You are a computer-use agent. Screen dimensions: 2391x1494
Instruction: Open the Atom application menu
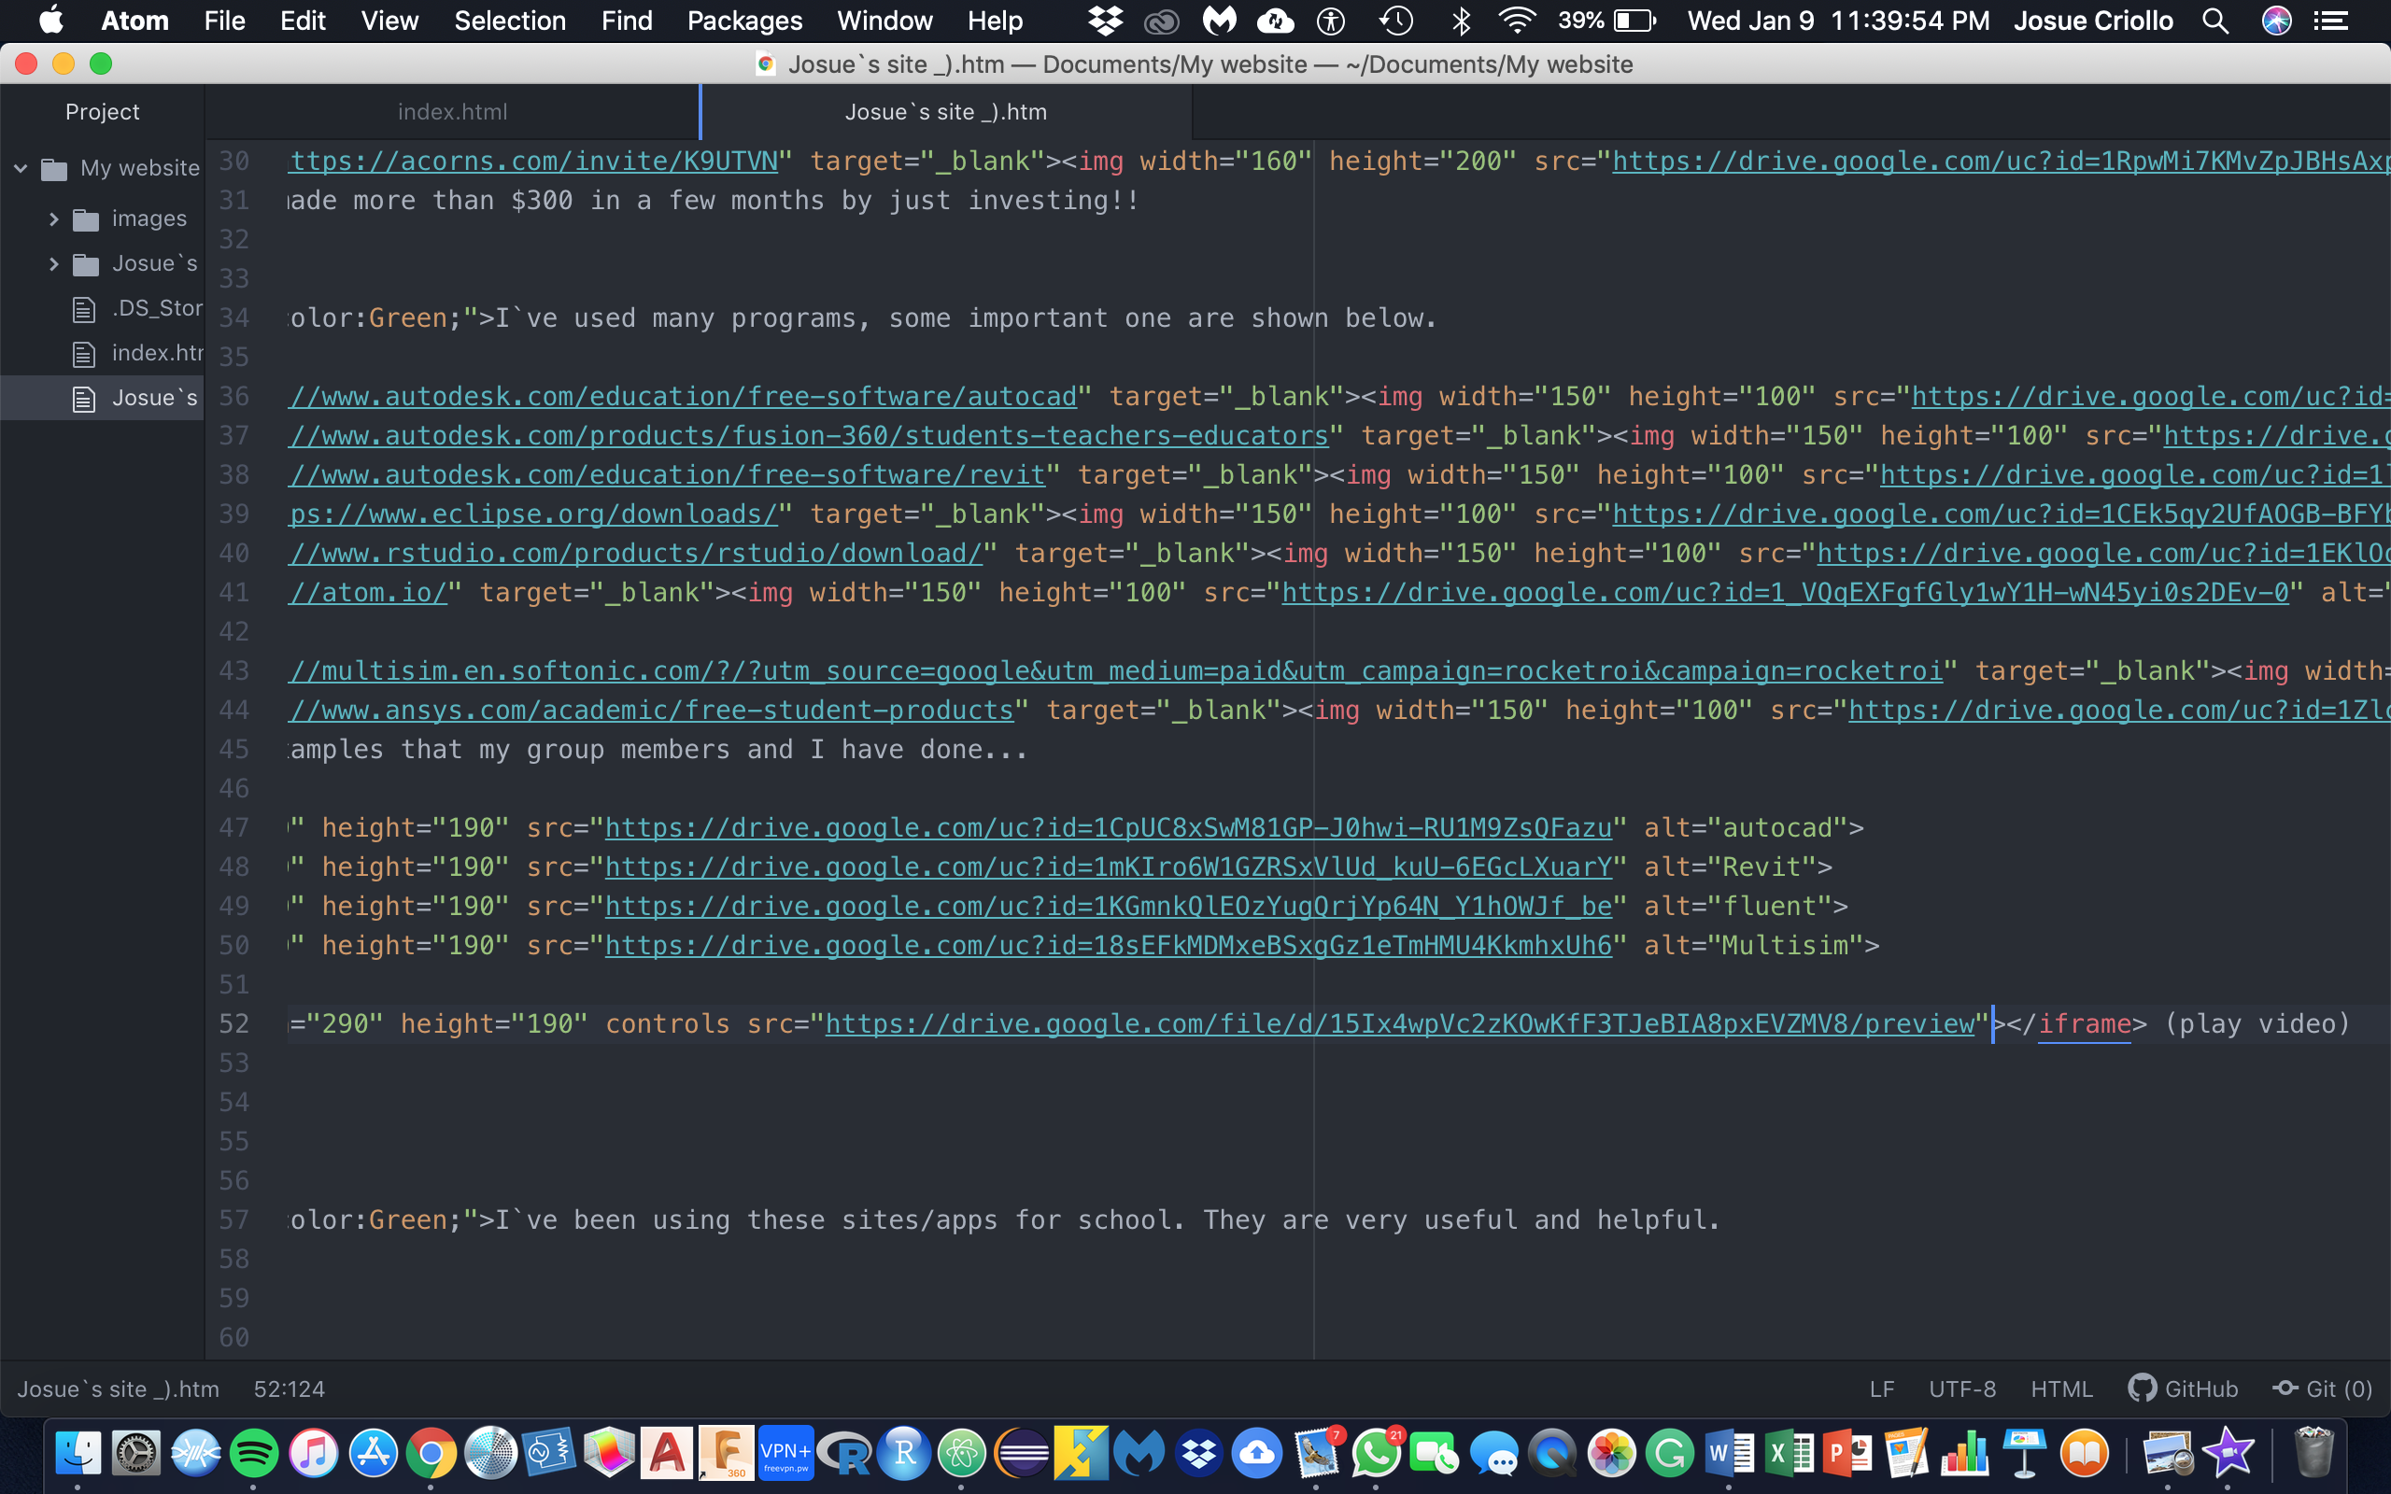(x=135, y=21)
